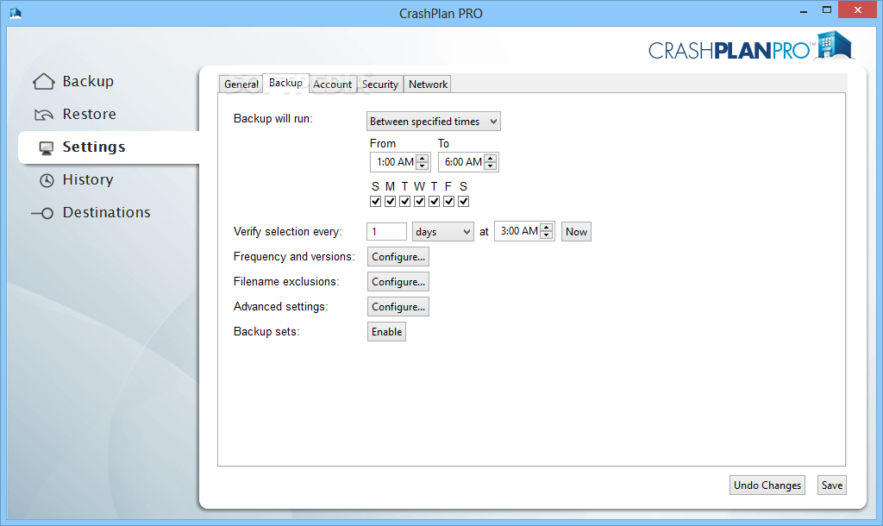Viewport: 883px width, 526px height.
Task: Switch to the Account tab
Action: click(x=332, y=84)
